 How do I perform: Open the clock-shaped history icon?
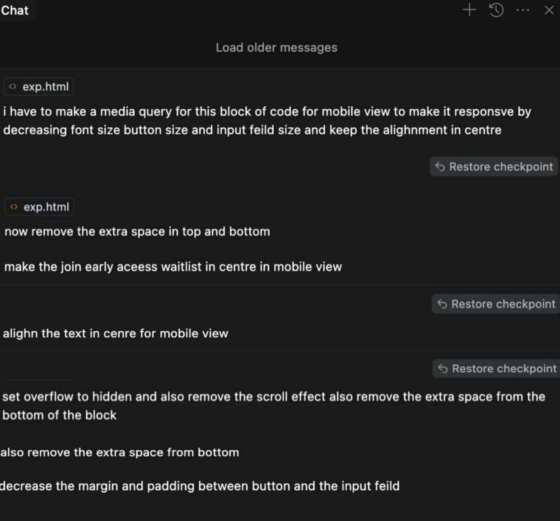(495, 10)
